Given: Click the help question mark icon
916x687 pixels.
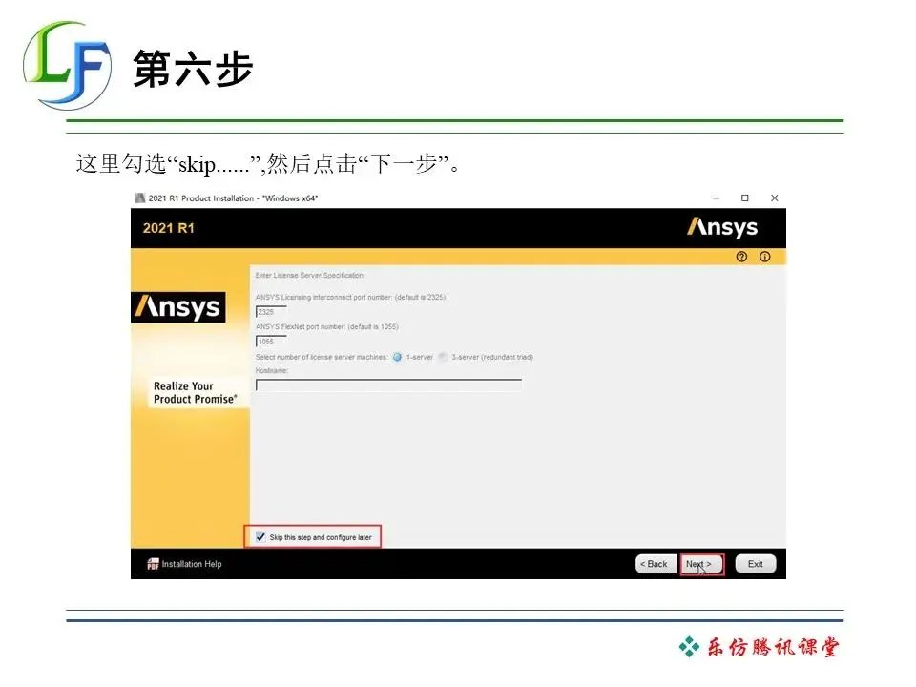Looking at the screenshot, I should [x=741, y=257].
